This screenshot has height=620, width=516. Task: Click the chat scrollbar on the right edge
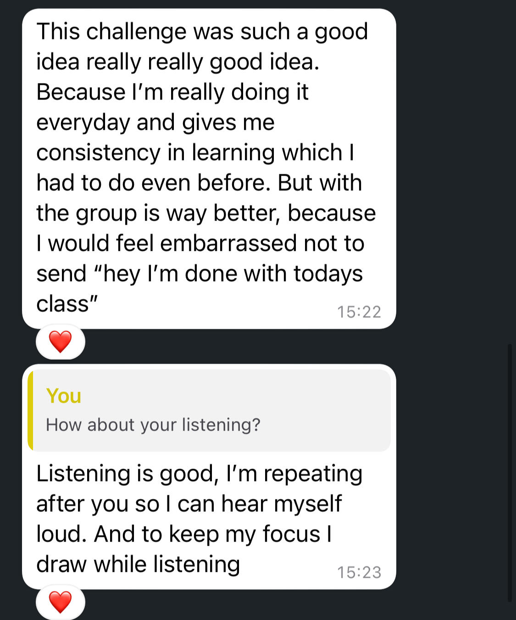pyautogui.click(x=510, y=472)
